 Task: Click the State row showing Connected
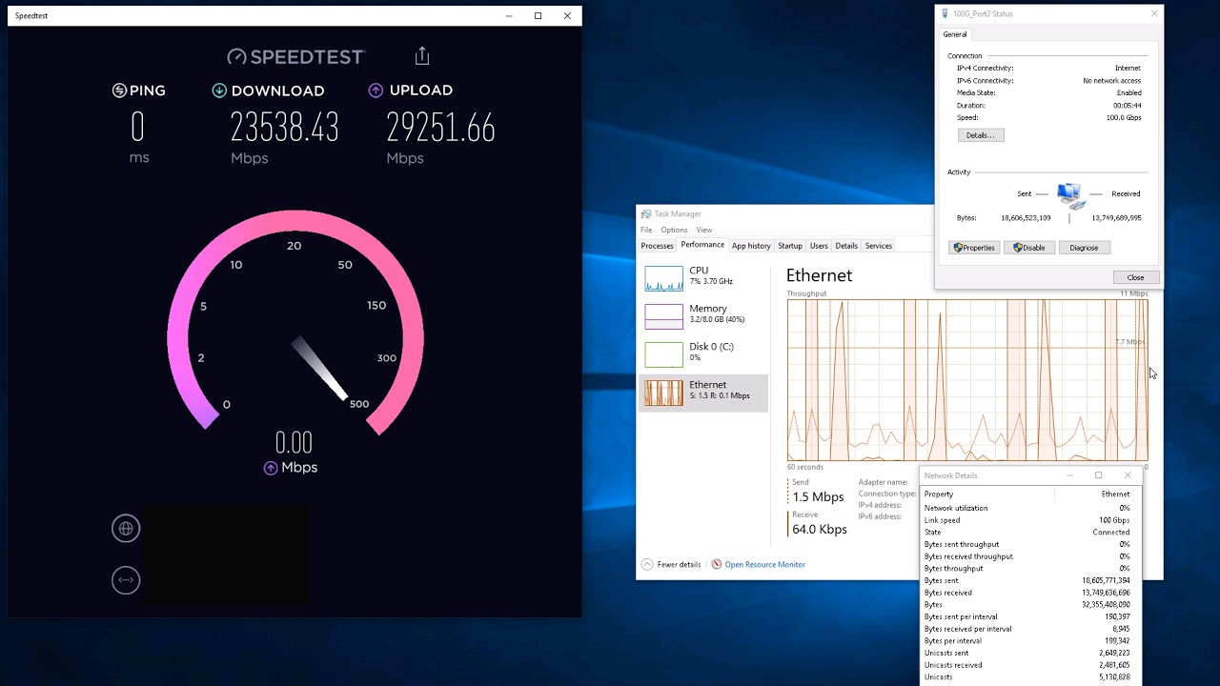(x=1027, y=533)
